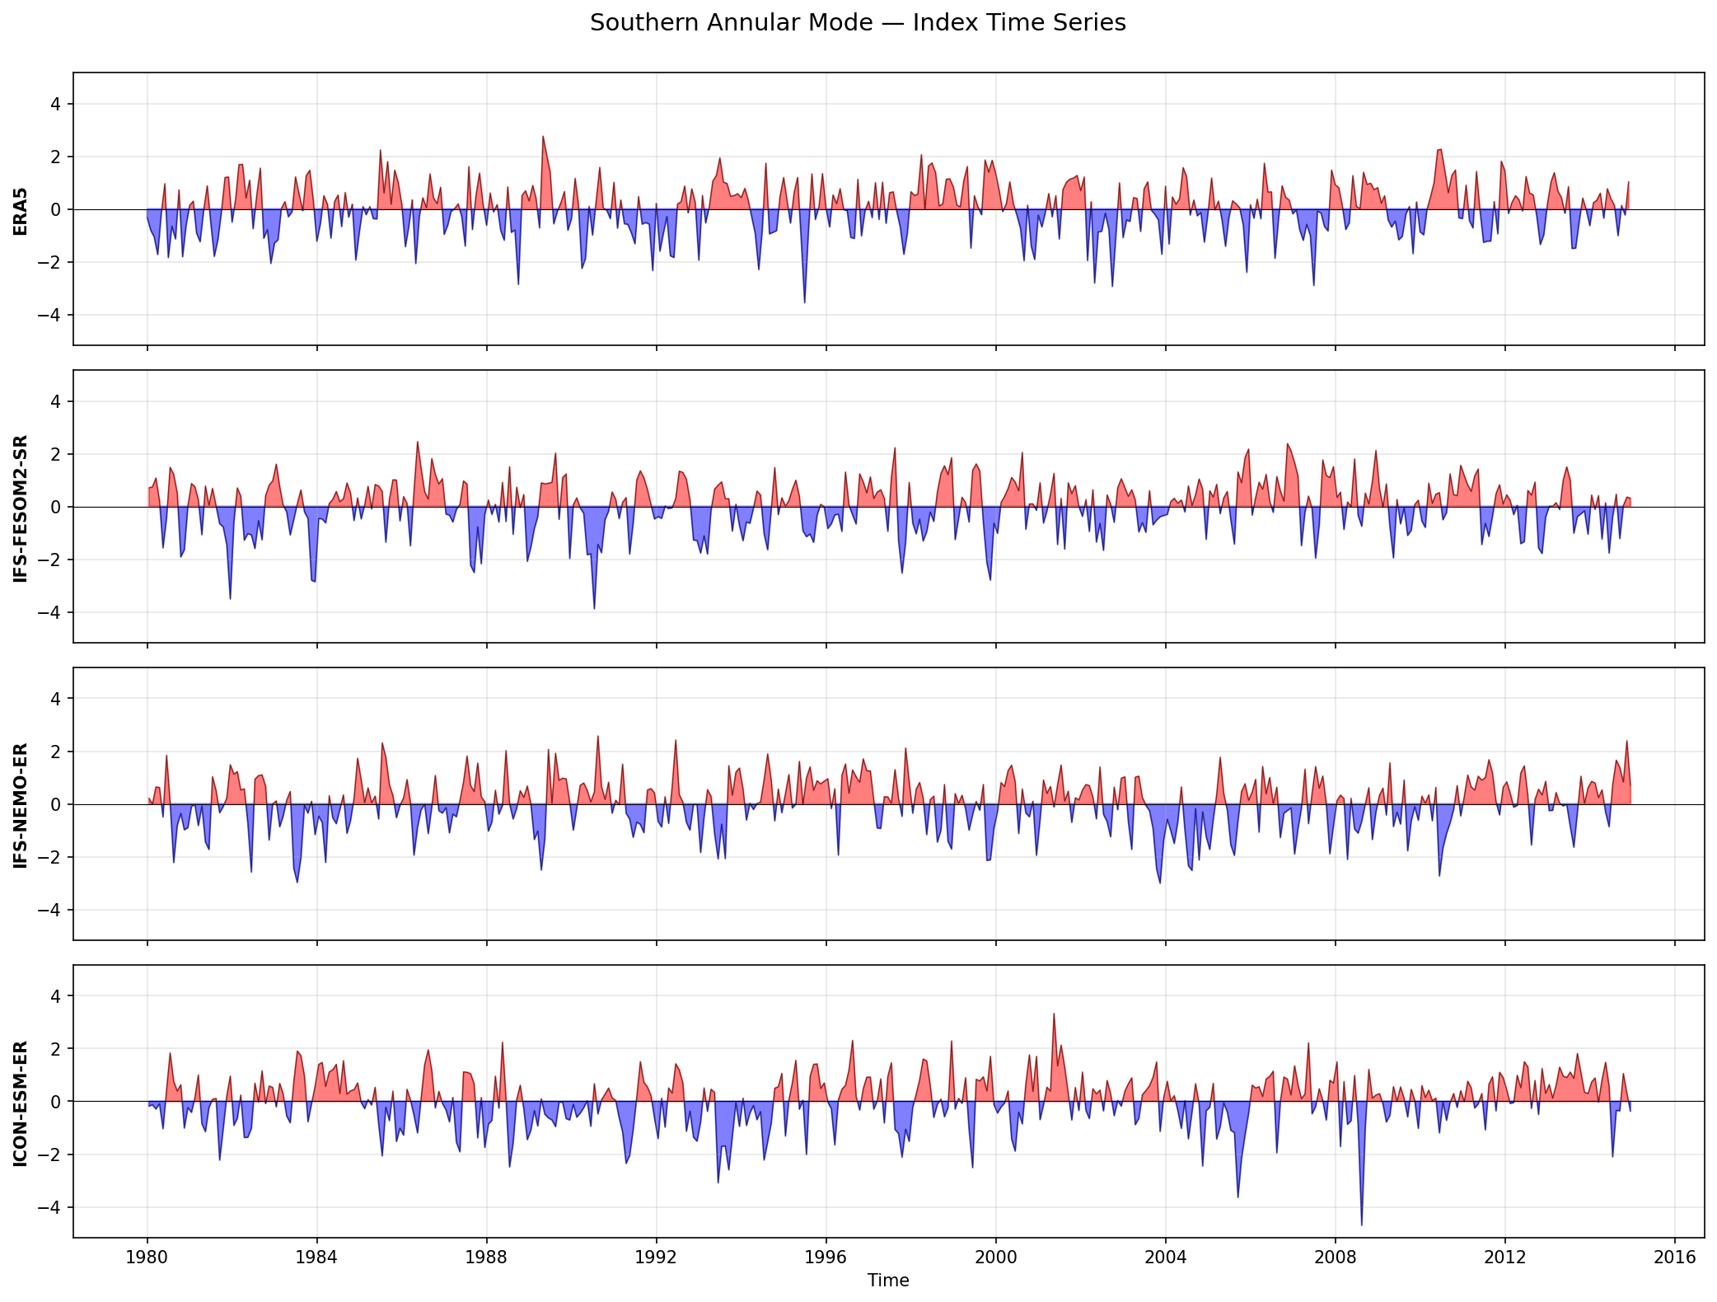The image size is (1717, 1302).
Task: Click the Time axis label
Action: point(887,1281)
